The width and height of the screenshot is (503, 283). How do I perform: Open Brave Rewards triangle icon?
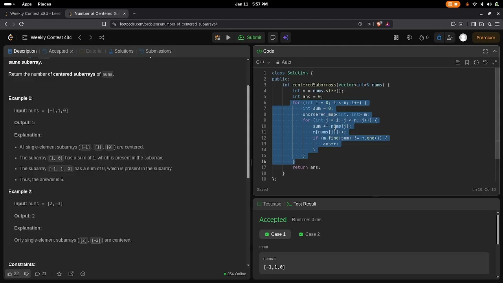[387, 24]
